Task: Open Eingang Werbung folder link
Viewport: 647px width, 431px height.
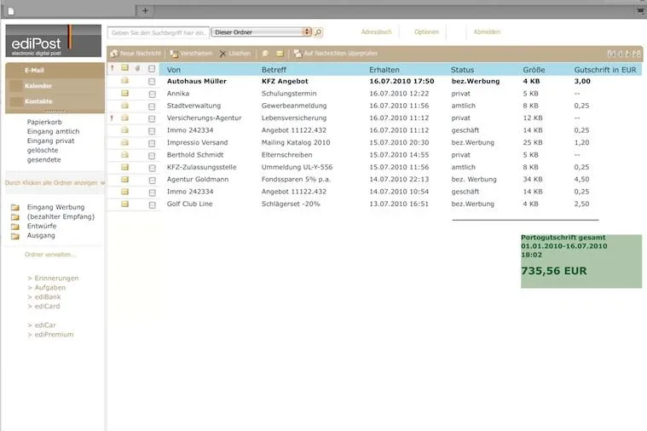Action: pos(55,207)
